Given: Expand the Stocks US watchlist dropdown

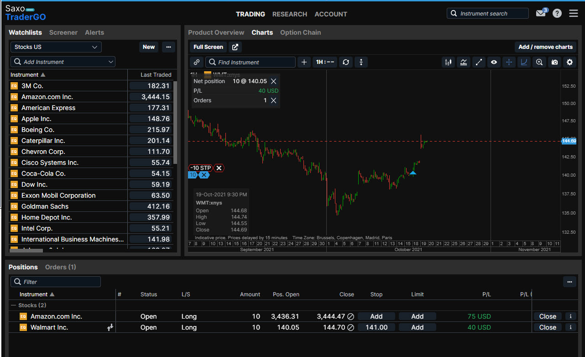Looking at the screenshot, I should [x=56, y=47].
